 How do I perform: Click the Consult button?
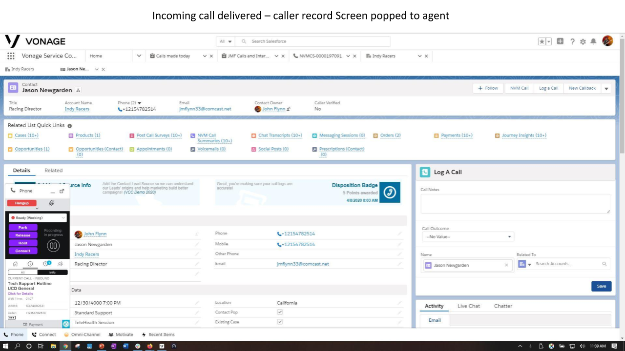click(23, 251)
